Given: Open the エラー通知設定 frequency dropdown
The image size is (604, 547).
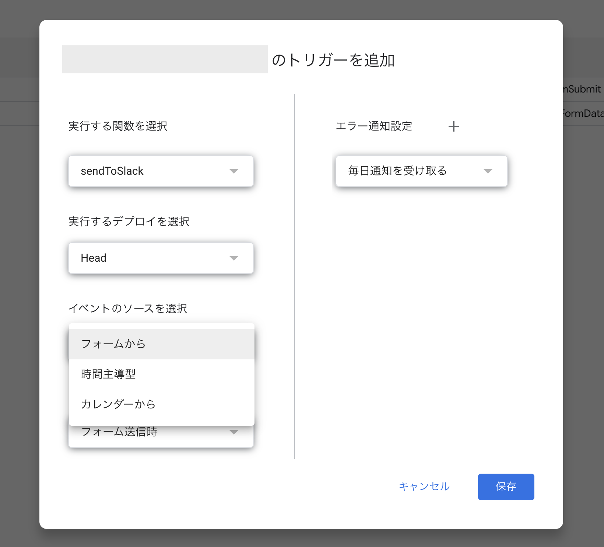Looking at the screenshot, I should click(x=421, y=171).
